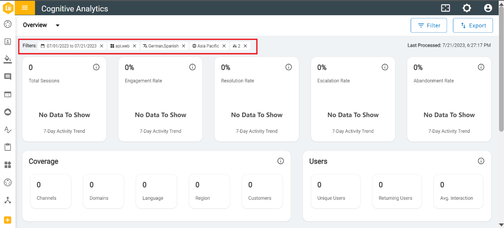Open the hamburger navigation menu

point(25,8)
